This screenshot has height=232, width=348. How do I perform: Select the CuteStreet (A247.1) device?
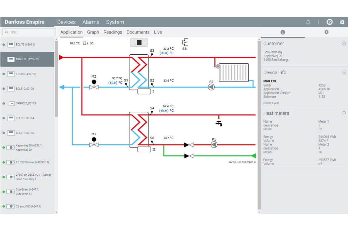[x=27, y=192]
